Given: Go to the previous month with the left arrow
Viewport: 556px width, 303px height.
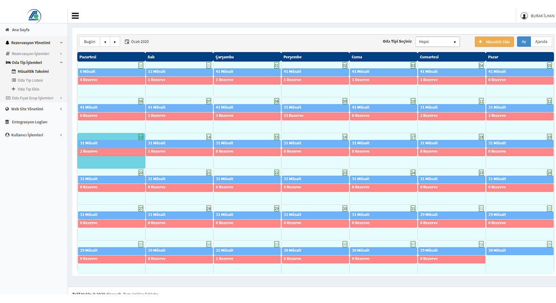Looking at the screenshot, I should tap(105, 42).
